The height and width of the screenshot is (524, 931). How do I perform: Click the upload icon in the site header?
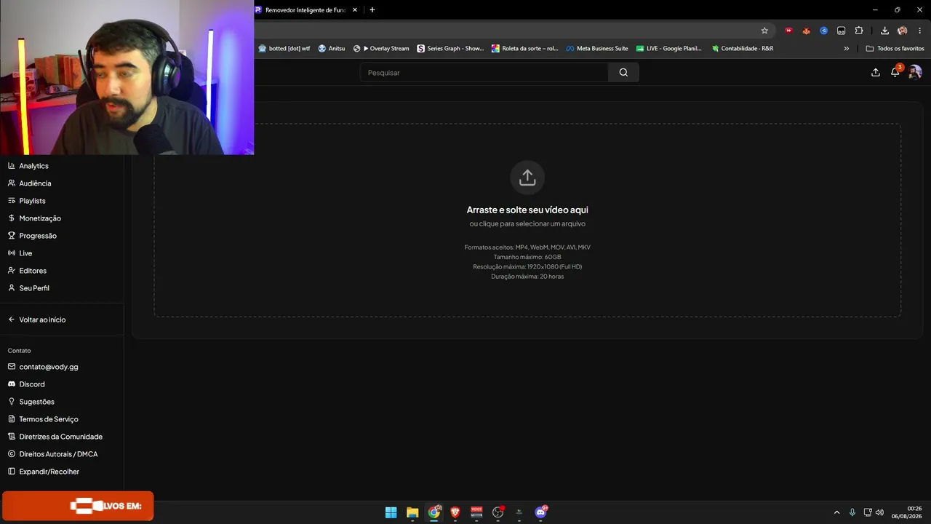pos(876,72)
